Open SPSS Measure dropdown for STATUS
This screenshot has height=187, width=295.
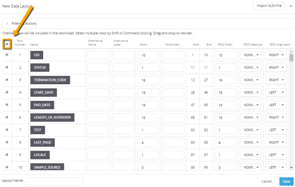pos(250,67)
